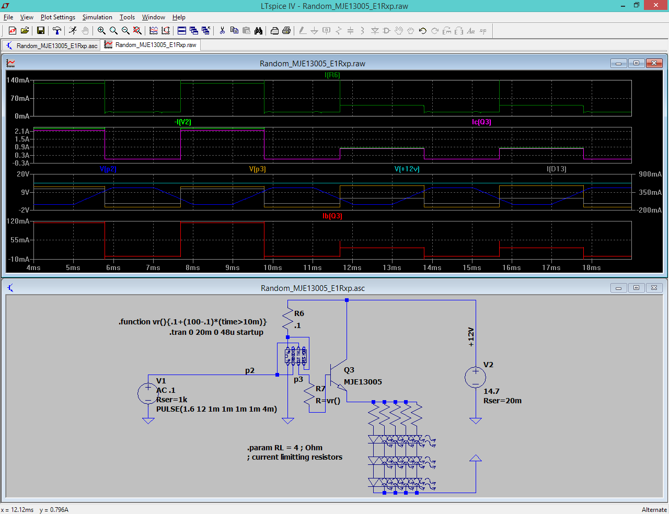The image size is (669, 514).
Task: Click the I(D13) trace label
Action: click(x=557, y=169)
